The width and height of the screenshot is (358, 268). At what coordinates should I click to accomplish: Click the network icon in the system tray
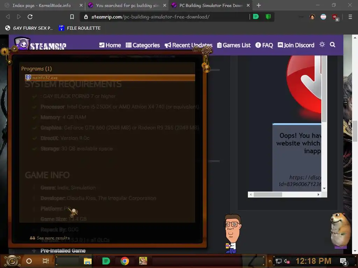point(278,261)
